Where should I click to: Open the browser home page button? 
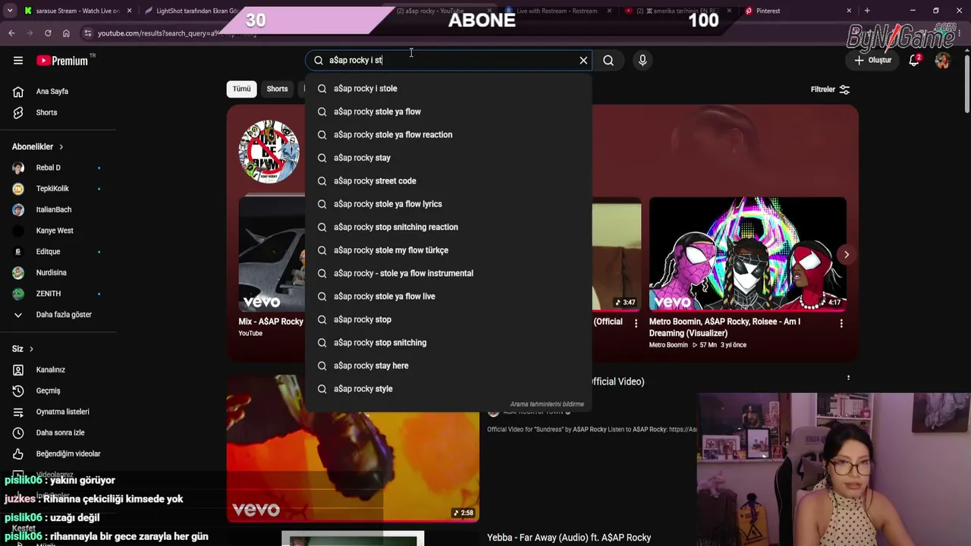pyautogui.click(x=66, y=33)
